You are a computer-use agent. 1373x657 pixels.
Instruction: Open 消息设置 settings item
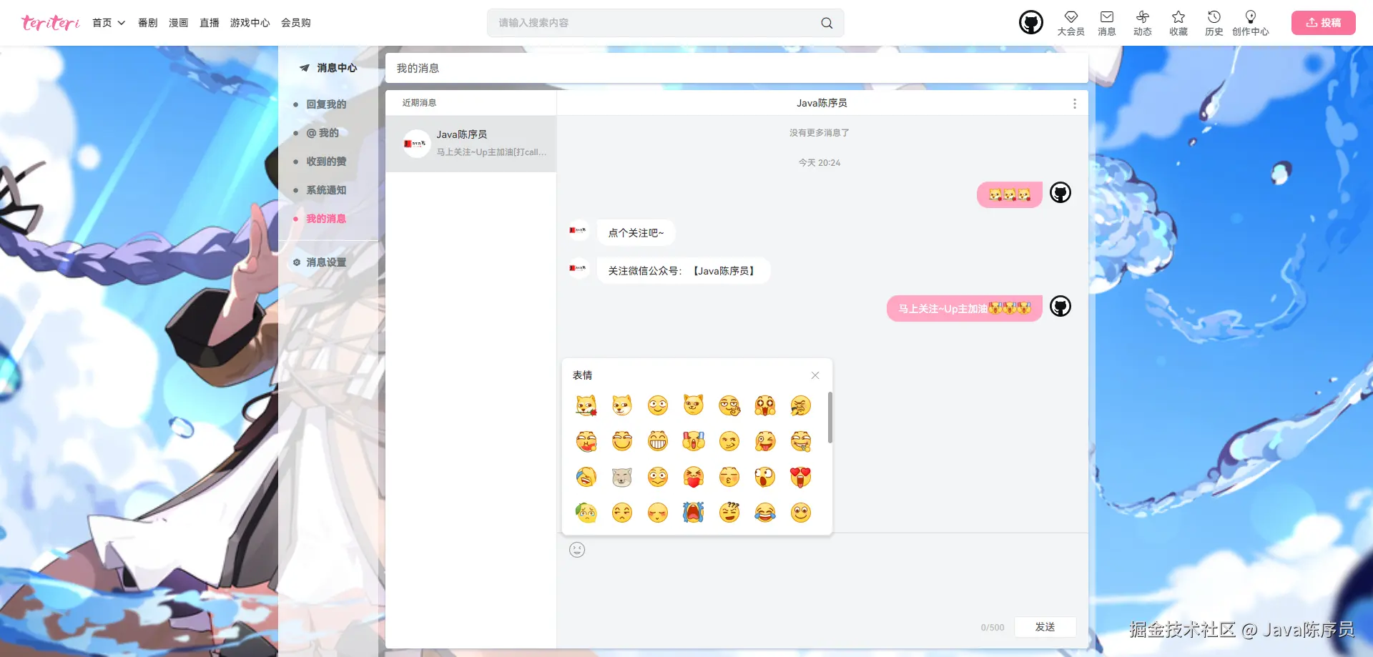coord(326,262)
